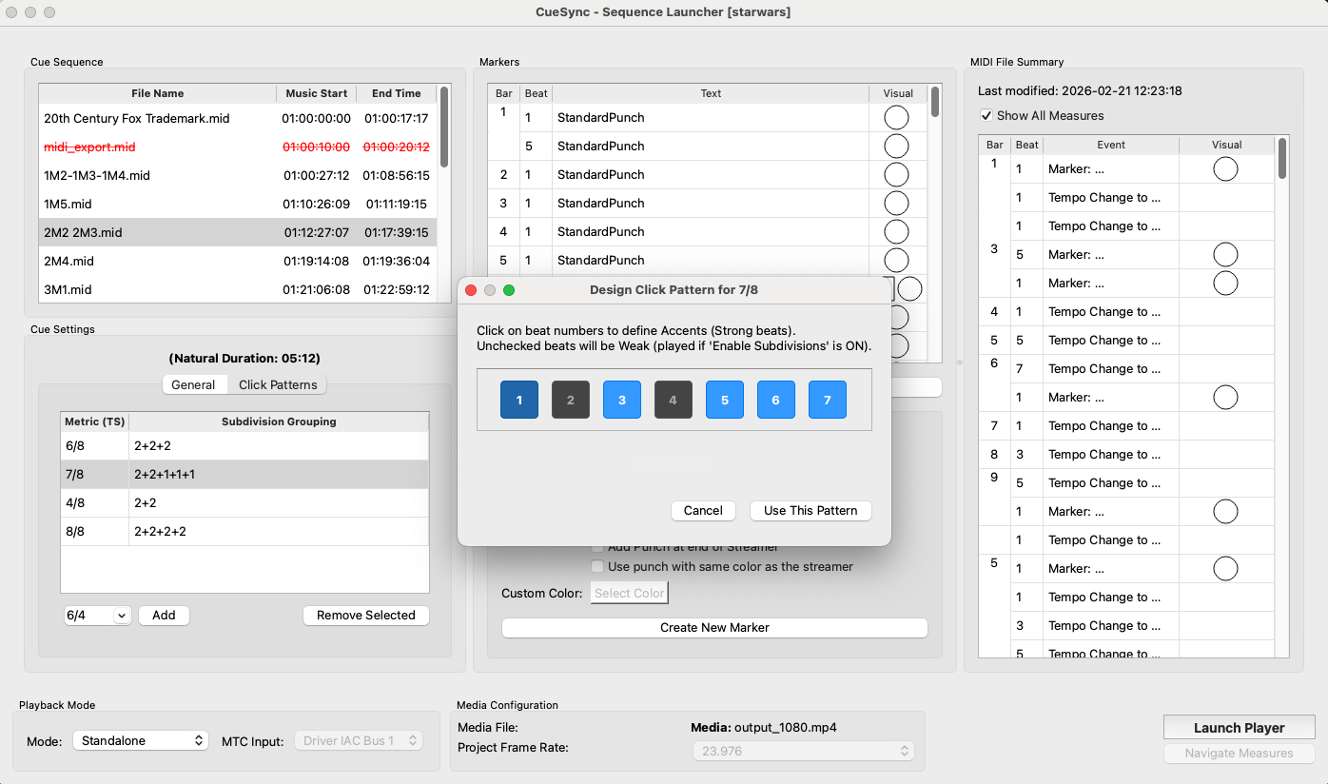The width and height of the screenshot is (1328, 784).
Task: Select the 2M4.mid cue
Action: click(x=237, y=261)
